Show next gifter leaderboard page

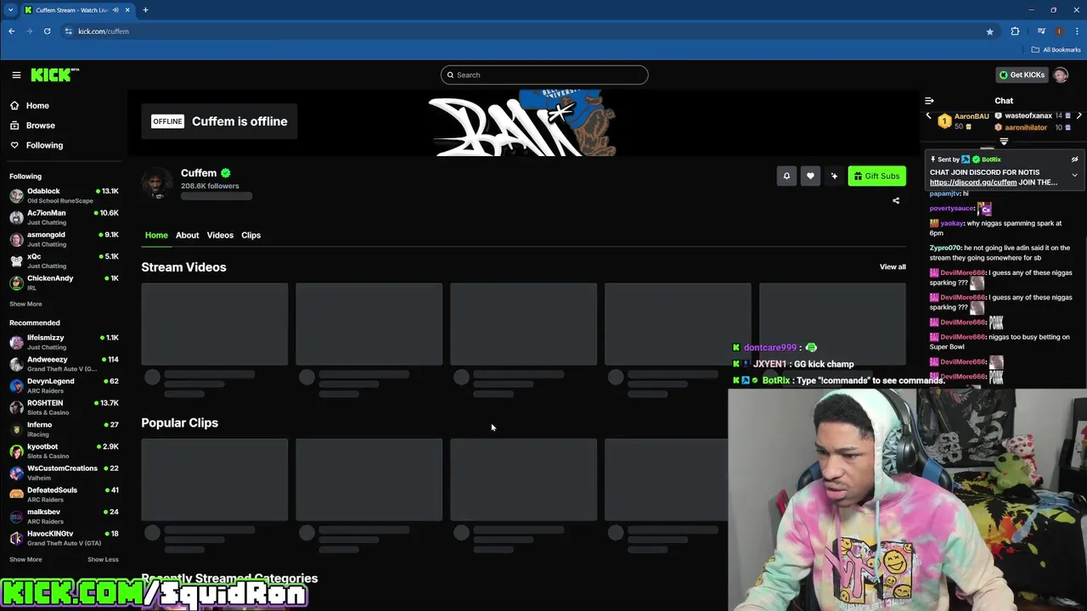click(x=1079, y=115)
